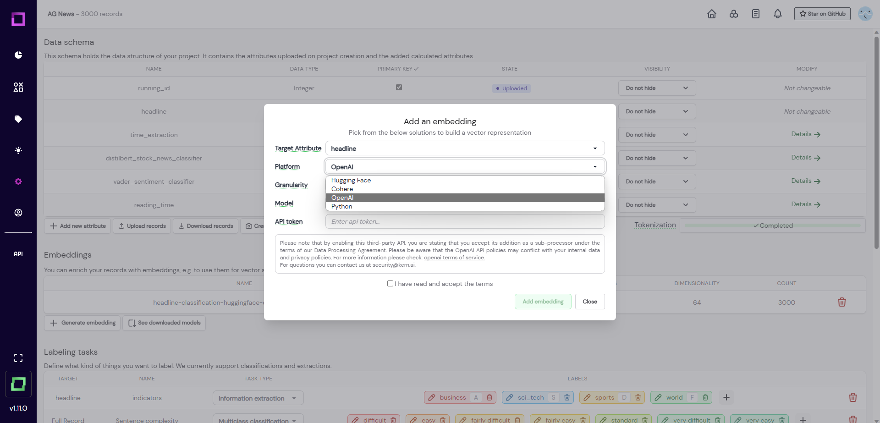Screen dimensions: 880x423
Task: Delete the world label
Action: tap(705, 397)
